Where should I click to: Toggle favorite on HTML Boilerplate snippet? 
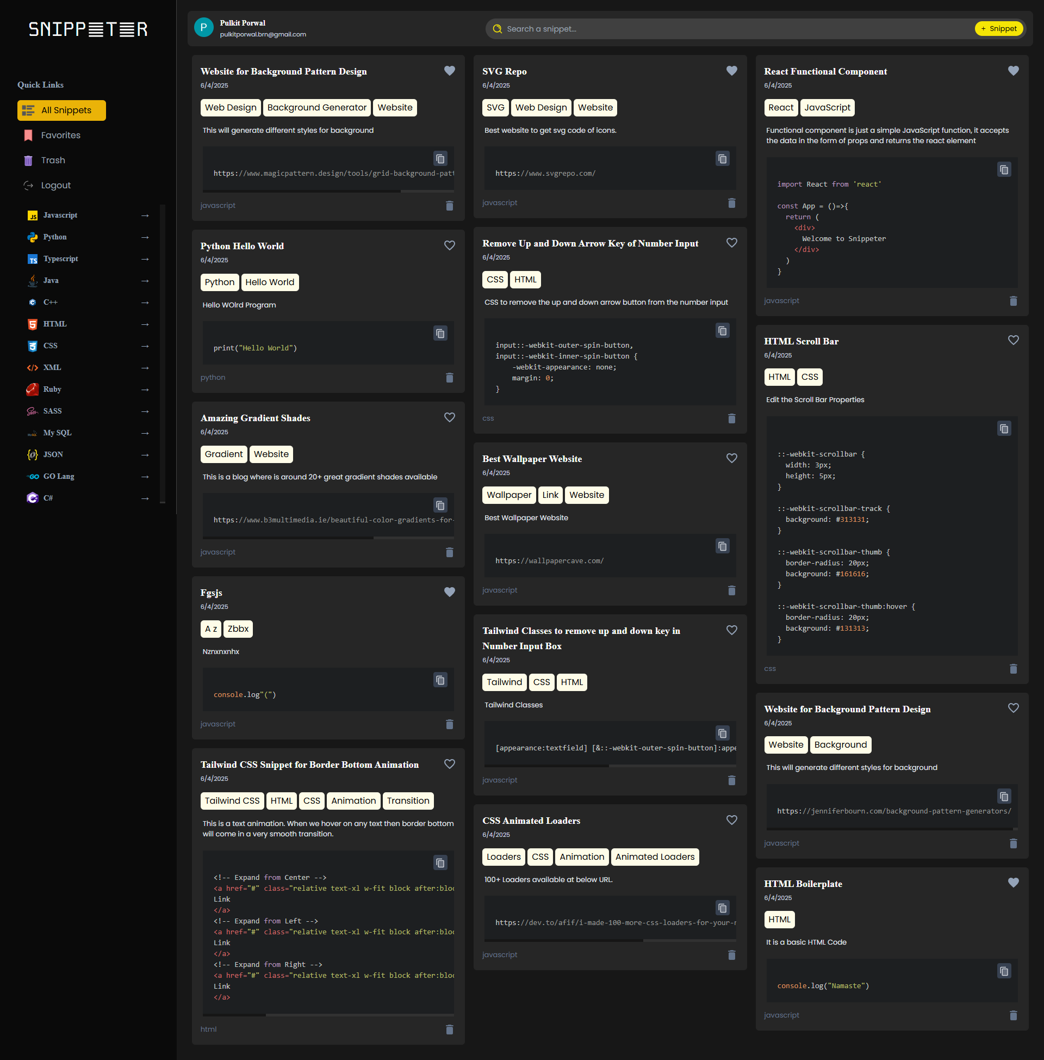(1013, 883)
